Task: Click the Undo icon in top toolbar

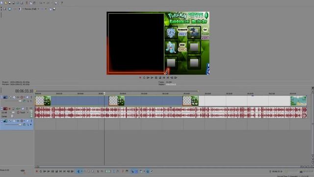Action: coord(41,3)
